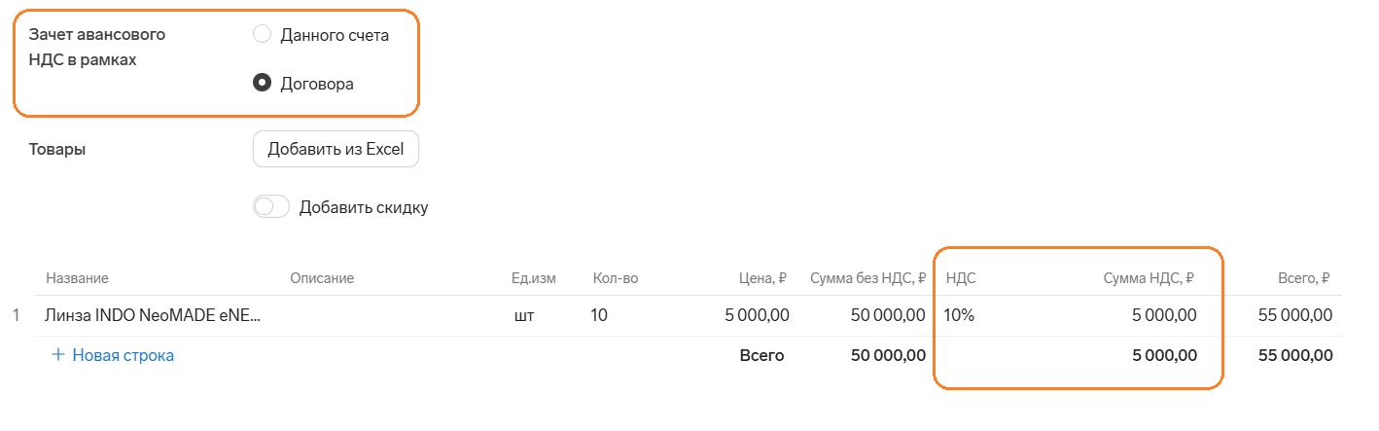
Task: Click the 'Добавить из Excel' button
Action: pyautogui.click(x=336, y=150)
